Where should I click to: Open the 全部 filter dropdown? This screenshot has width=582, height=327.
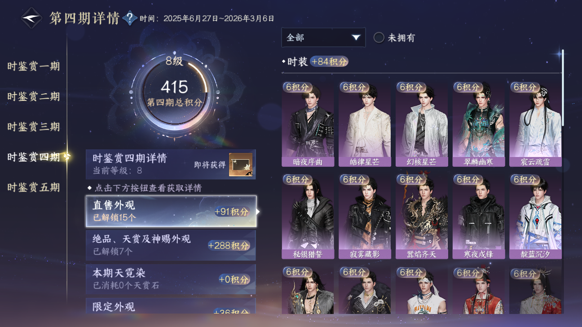pyautogui.click(x=323, y=38)
